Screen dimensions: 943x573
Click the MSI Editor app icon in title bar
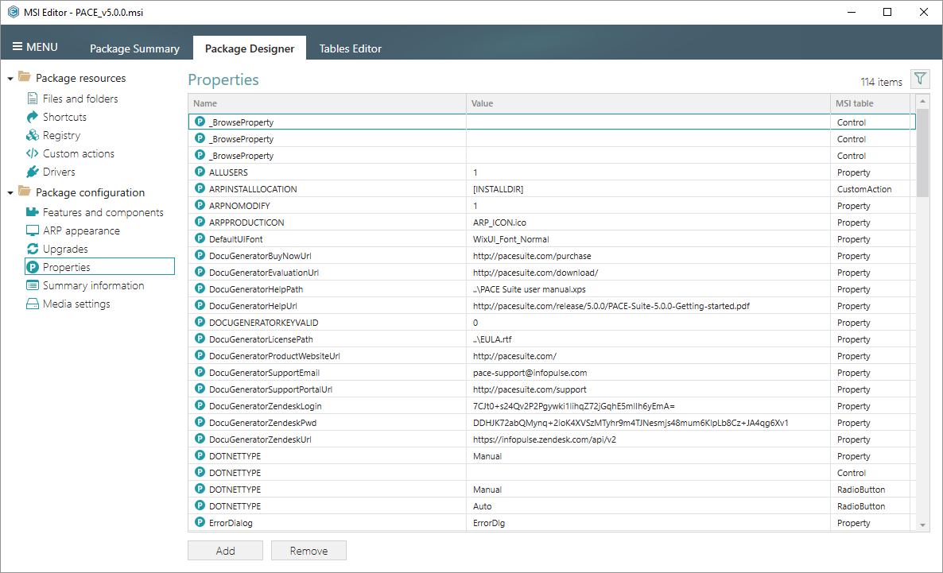tap(14, 12)
